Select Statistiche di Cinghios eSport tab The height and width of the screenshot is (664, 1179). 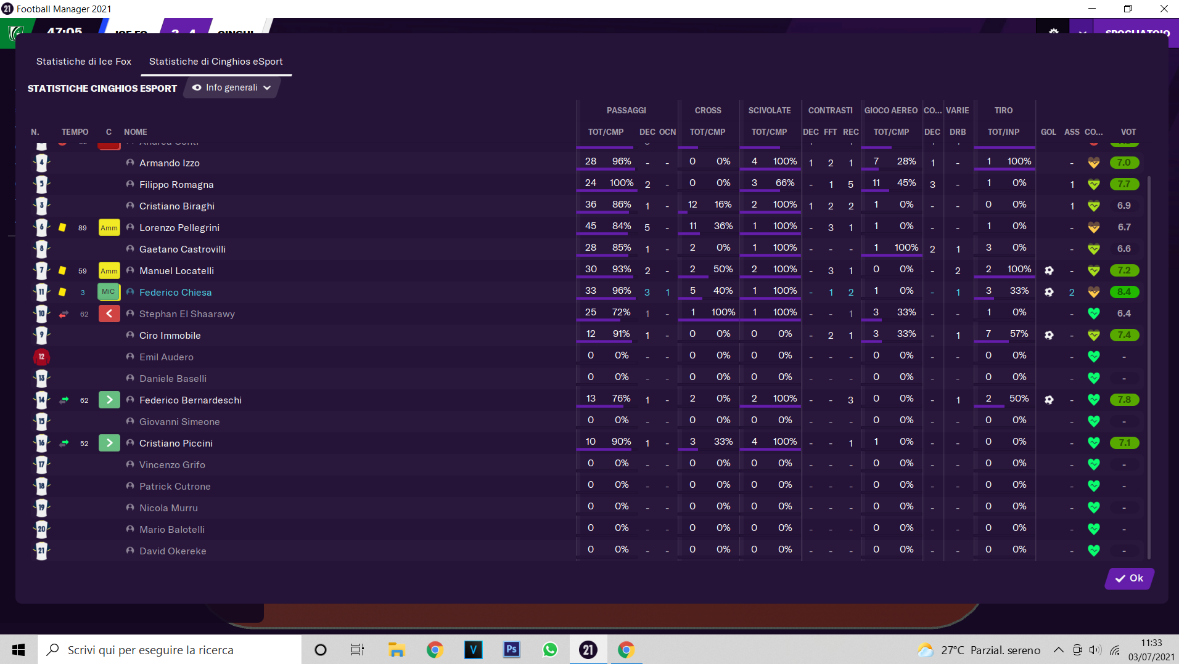(216, 62)
